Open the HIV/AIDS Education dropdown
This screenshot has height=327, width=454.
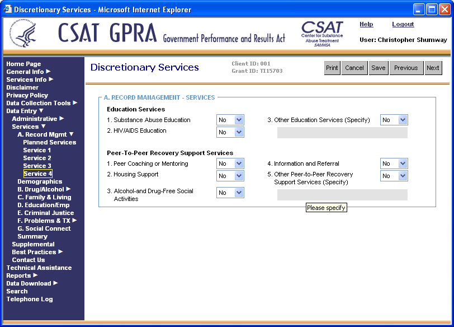tap(230, 132)
